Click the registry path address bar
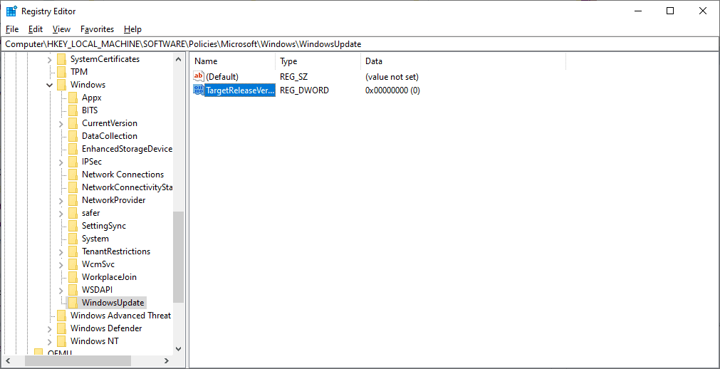The width and height of the screenshot is (720, 369). click(x=360, y=44)
